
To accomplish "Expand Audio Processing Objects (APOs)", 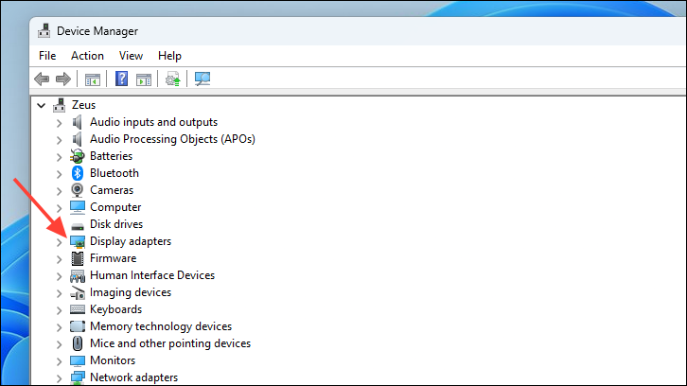I will click(60, 140).
